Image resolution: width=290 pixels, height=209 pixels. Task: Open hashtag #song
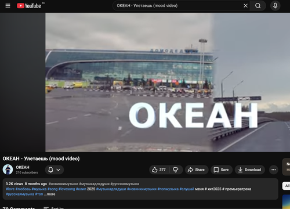click(x=53, y=189)
